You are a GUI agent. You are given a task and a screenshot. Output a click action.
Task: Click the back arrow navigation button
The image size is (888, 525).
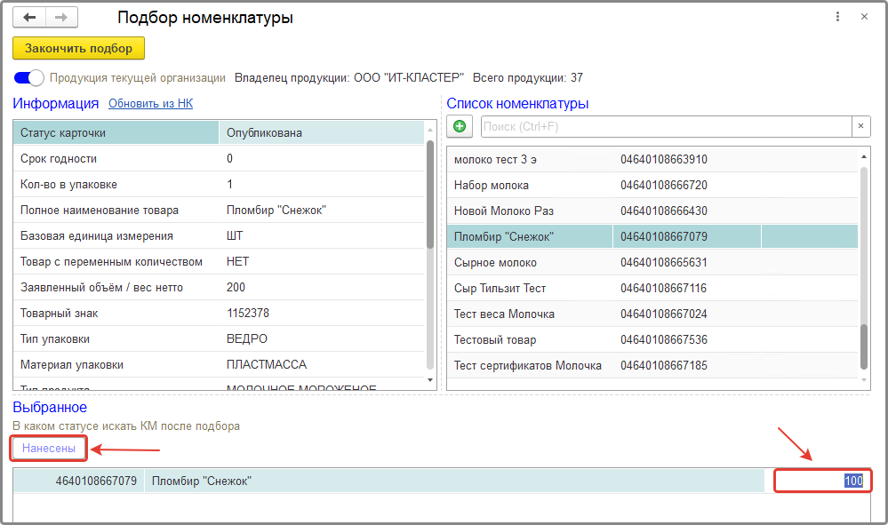29,18
